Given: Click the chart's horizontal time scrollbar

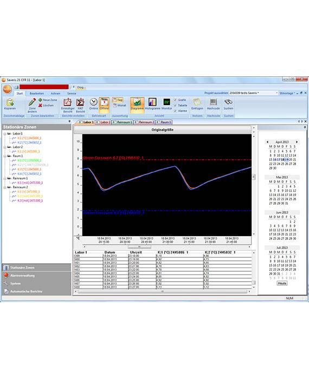Looking at the screenshot, I should click(x=167, y=247).
